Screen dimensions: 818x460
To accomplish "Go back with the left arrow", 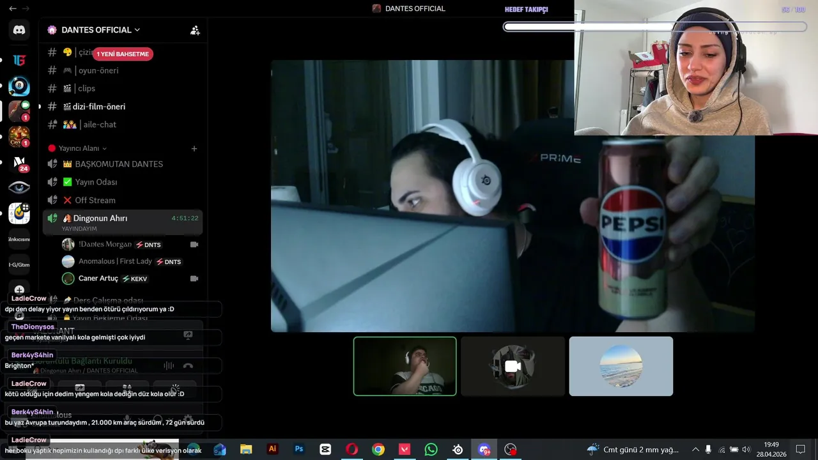I will [x=12, y=8].
